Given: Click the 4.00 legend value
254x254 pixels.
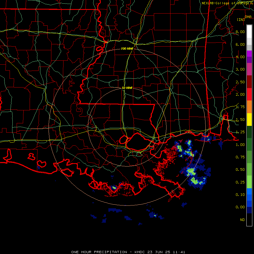Looking at the screenshot, I should (x=240, y=57).
